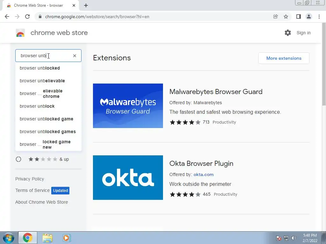Bookmark this page with the star icon
The width and height of the screenshot is (326, 244).
(286, 17)
